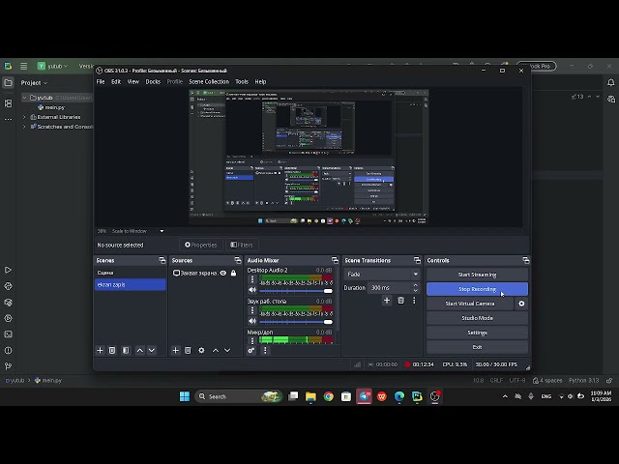The image size is (619, 464).
Task: Configure virtual camera via gear icon
Action: [x=521, y=304]
